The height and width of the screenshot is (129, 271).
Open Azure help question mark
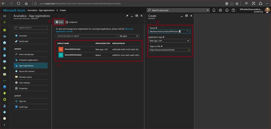pos(233,10)
